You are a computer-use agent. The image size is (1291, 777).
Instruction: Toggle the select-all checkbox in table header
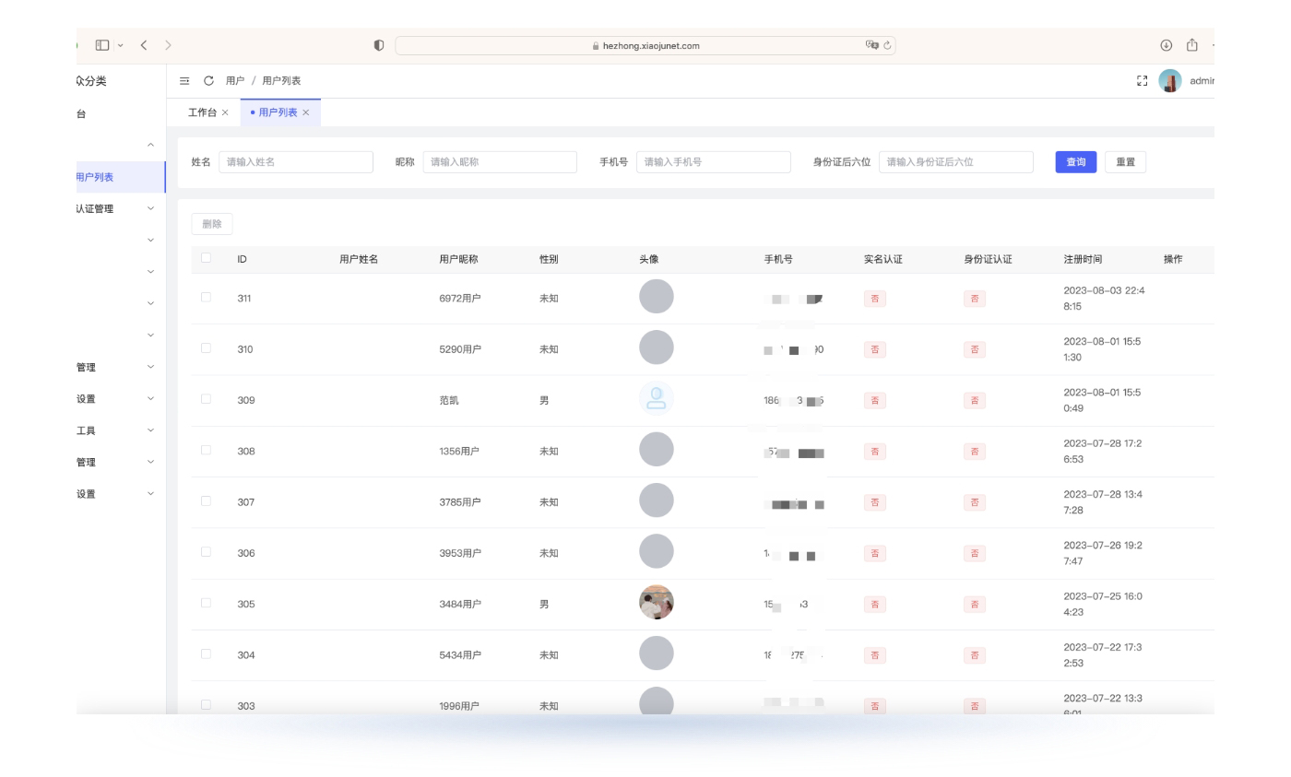(206, 258)
